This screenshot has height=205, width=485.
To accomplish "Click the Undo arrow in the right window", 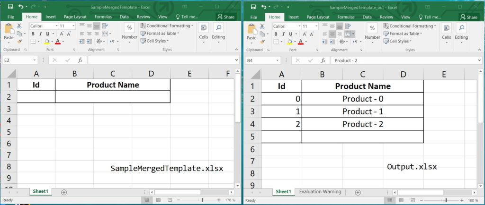I will pyautogui.click(x=261, y=7).
